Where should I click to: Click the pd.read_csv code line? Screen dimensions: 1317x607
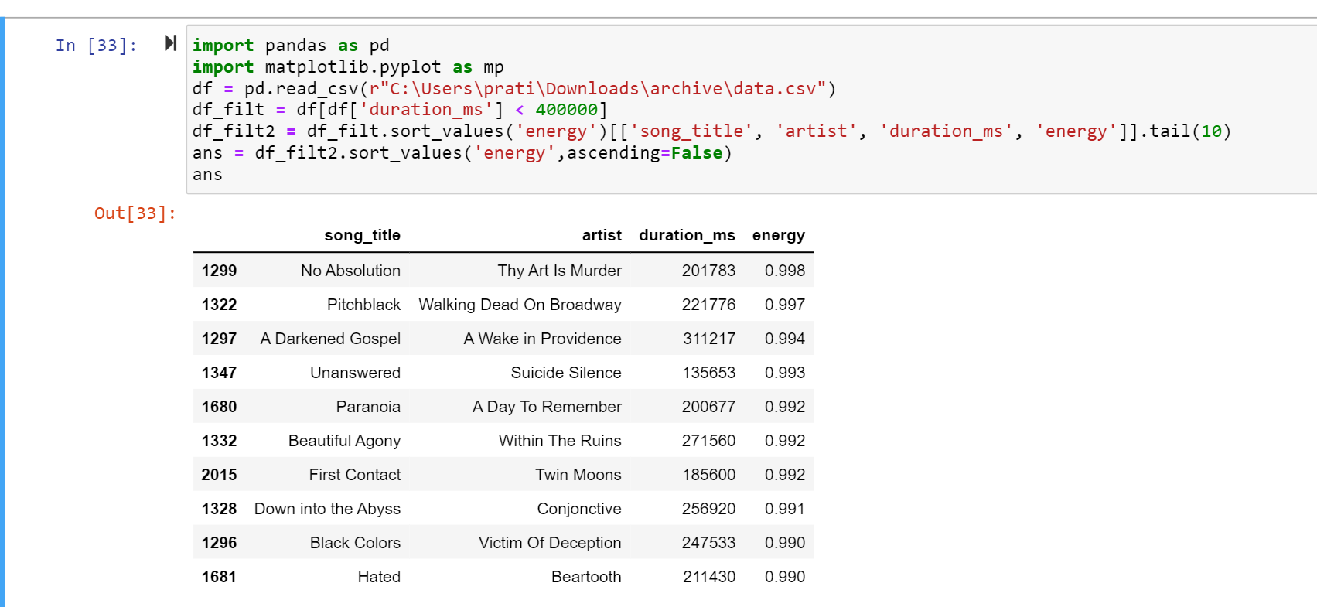(x=514, y=89)
